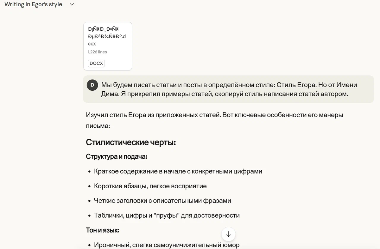The image size is (380, 249).
Task: Click the "Writing in Egor's style" chat title
Action: coord(33,4)
